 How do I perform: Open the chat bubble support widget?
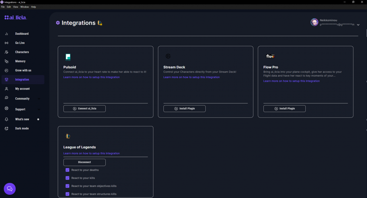coord(10,189)
